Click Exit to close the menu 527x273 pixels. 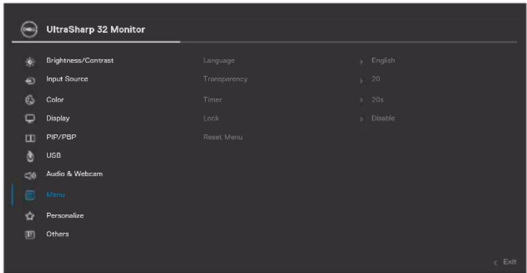point(510,262)
